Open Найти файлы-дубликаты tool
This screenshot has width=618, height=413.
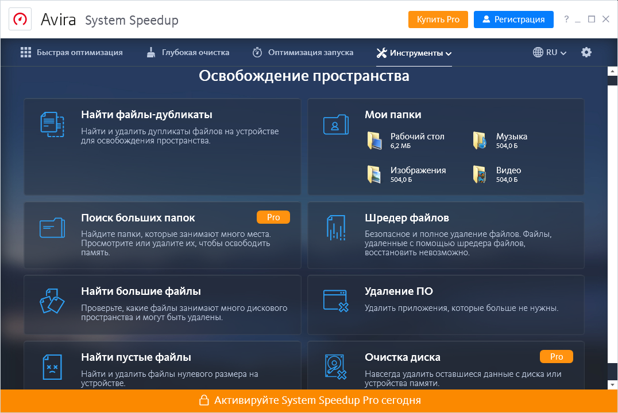click(x=163, y=146)
